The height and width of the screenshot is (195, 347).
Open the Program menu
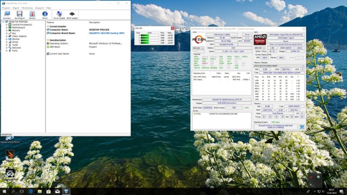(6, 8)
